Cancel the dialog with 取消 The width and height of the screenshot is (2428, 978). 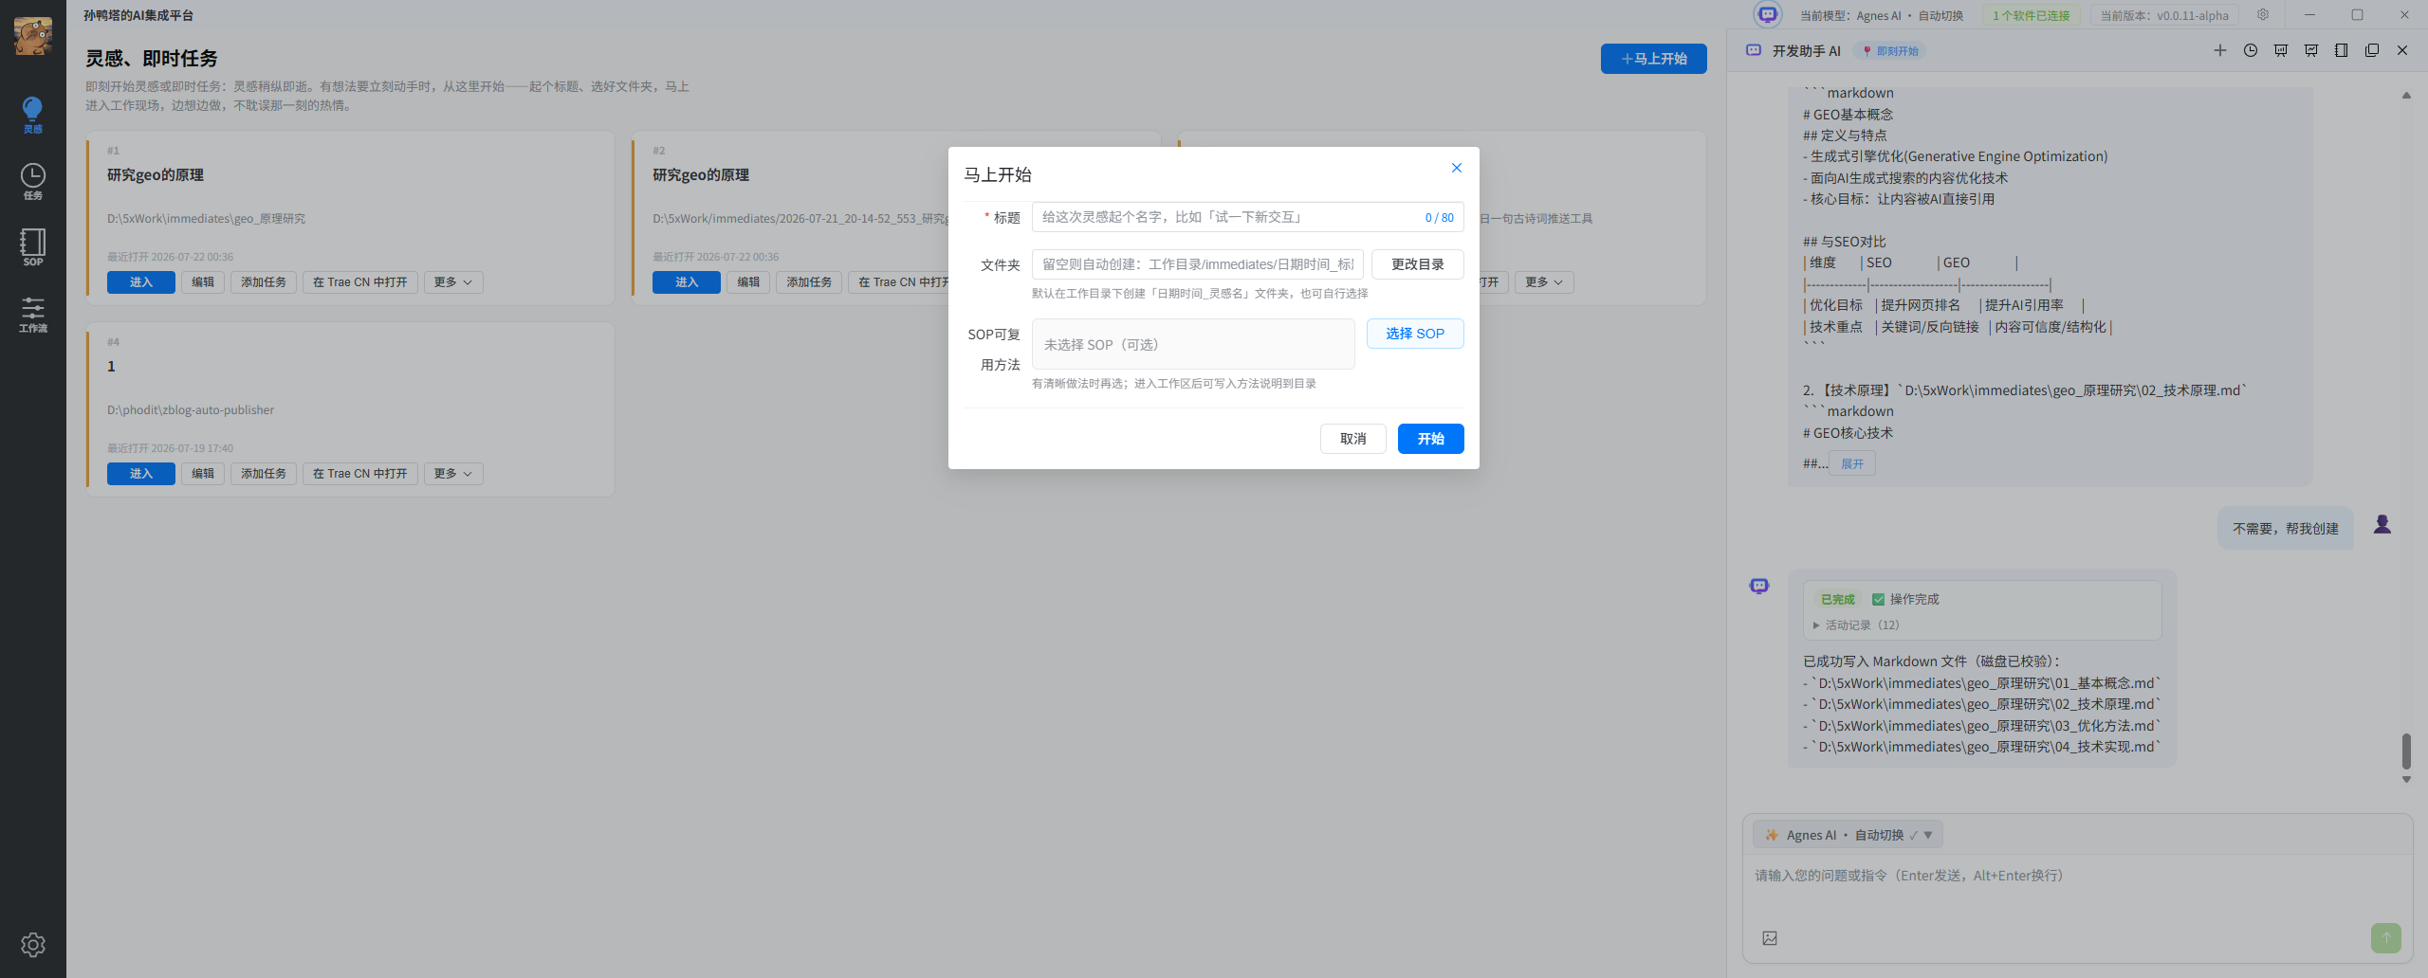(x=1353, y=439)
